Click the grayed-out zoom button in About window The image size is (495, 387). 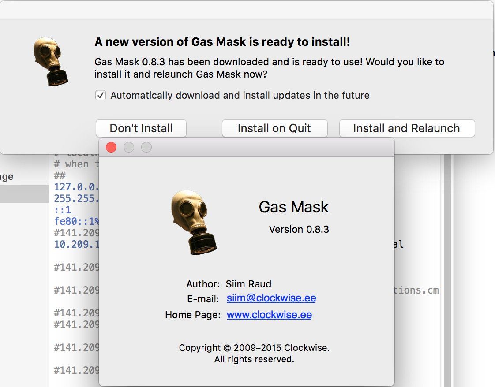point(146,147)
